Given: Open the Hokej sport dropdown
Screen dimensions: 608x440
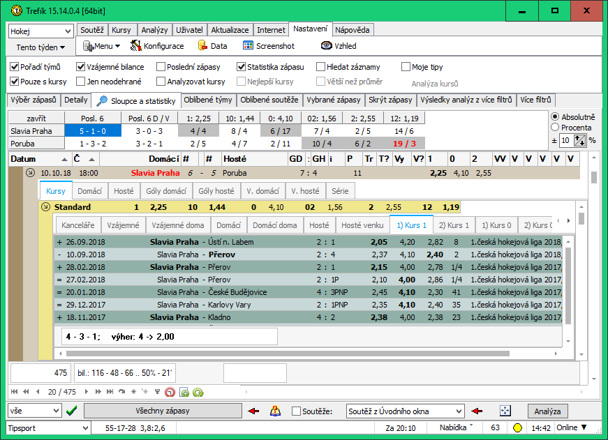Looking at the screenshot, I should pos(40,31).
